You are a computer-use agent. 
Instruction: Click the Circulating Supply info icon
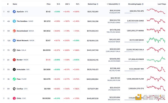click(x=143, y=4)
